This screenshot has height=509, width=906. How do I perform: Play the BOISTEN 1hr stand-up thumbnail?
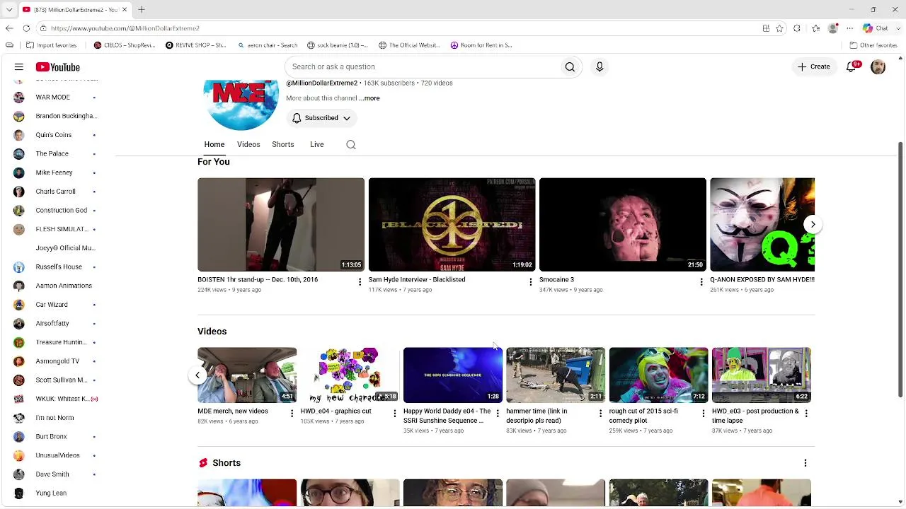click(x=281, y=225)
